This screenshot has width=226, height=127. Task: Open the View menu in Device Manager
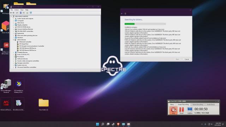22,10
